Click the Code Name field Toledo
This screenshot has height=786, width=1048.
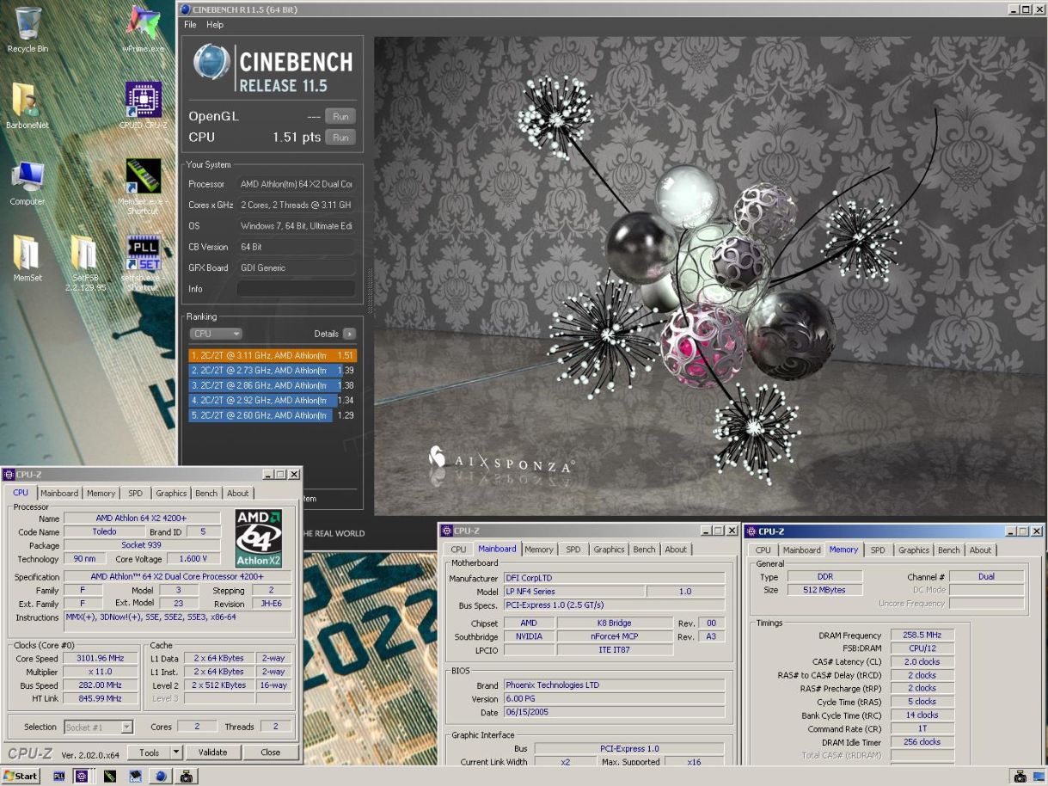click(104, 531)
